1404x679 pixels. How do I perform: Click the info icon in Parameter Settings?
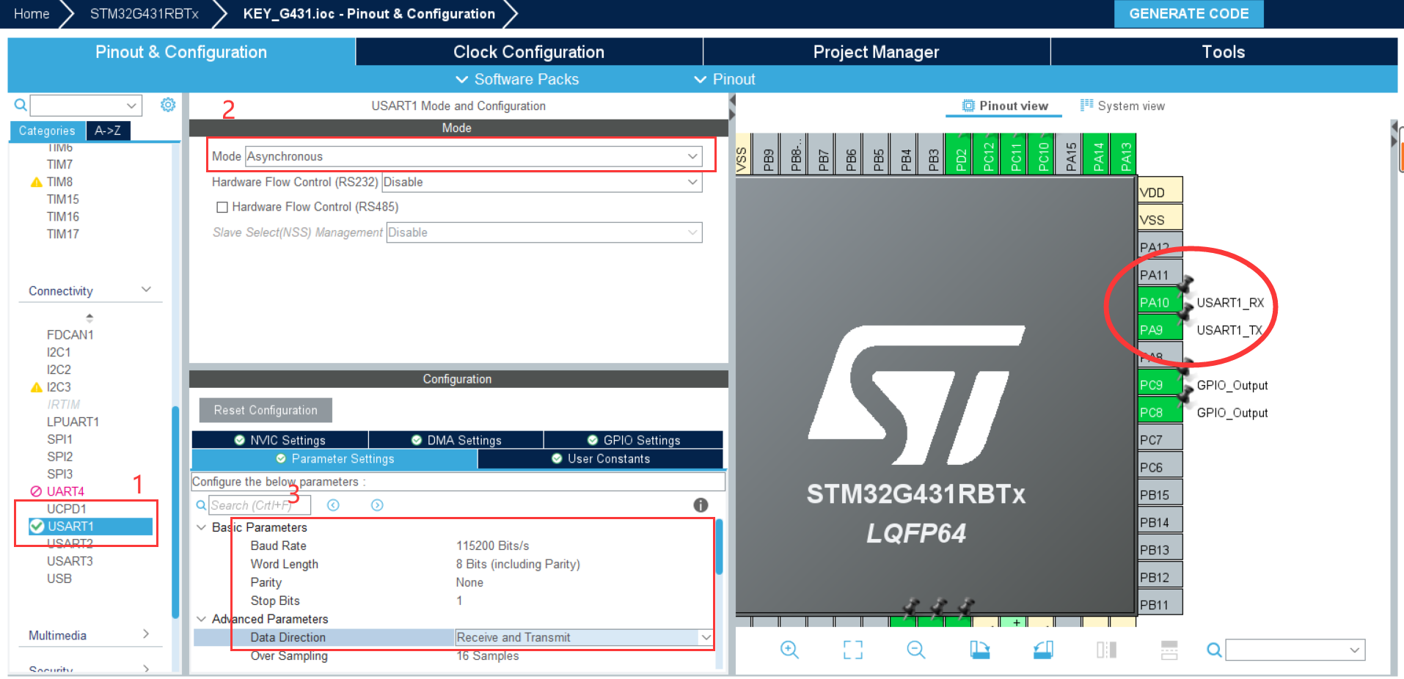[x=700, y=504]
